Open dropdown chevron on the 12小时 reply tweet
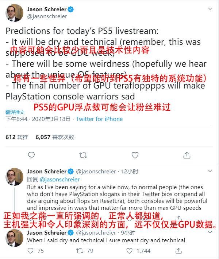The image size is (219, 259). (210, 171)
